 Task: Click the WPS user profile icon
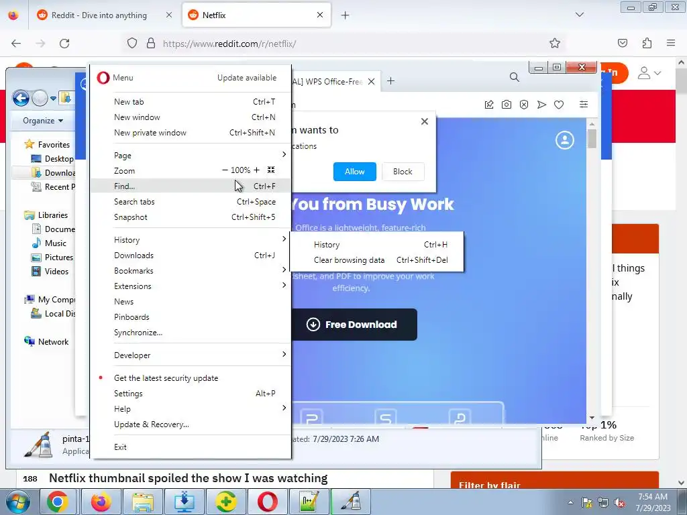565,140
